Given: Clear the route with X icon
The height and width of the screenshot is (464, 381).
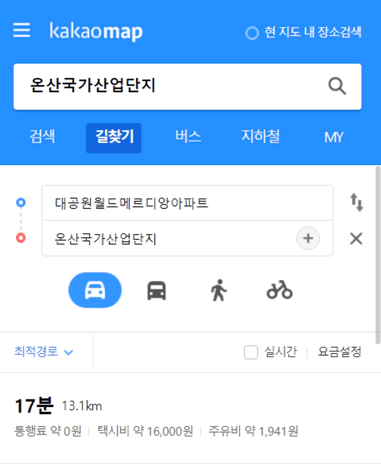Looking at the screenshot, I should pos(356,238).
